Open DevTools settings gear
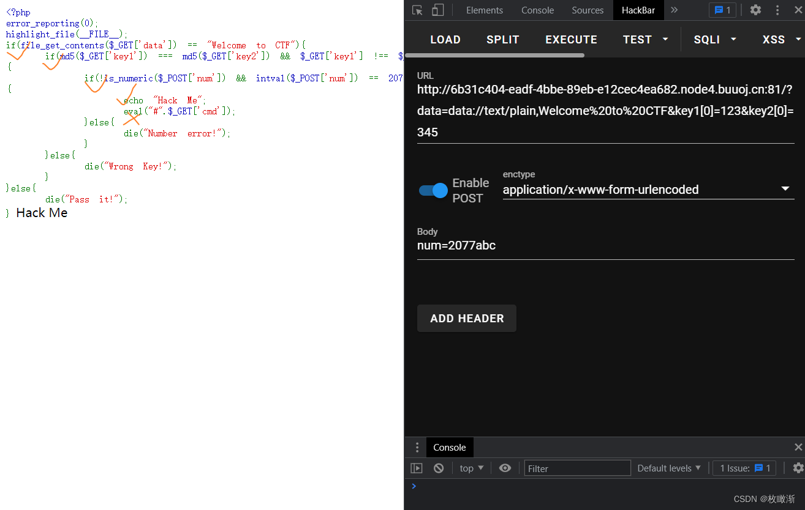The height and width of the screenshot is (510, 805). (755, 10)
